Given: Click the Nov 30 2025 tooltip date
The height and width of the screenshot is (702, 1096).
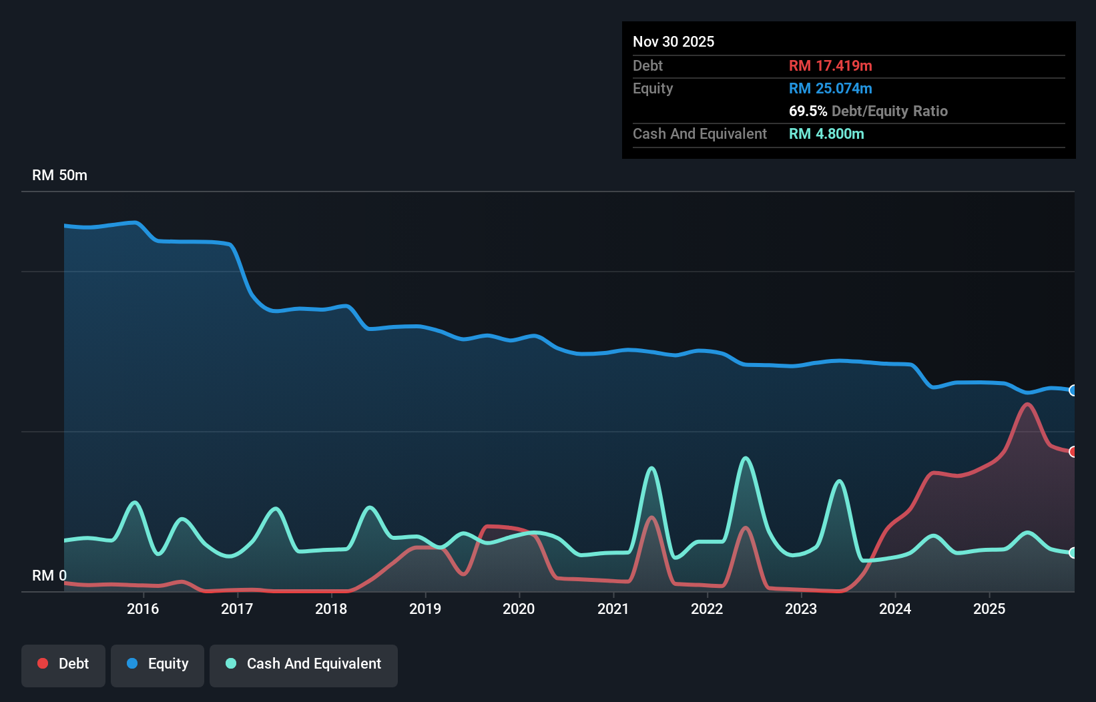Looking at the screenshot, I should tap(673, 41).
